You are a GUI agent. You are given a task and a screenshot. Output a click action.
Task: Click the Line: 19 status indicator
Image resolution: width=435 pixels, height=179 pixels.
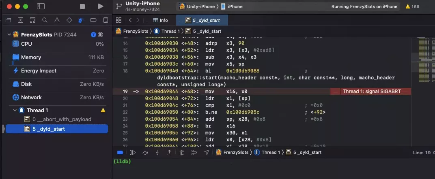point(422,153)
